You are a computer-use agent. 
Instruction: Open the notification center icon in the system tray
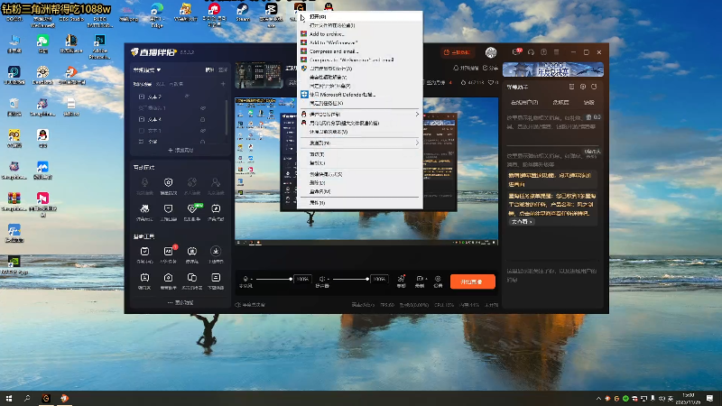(x=710, y=398)
